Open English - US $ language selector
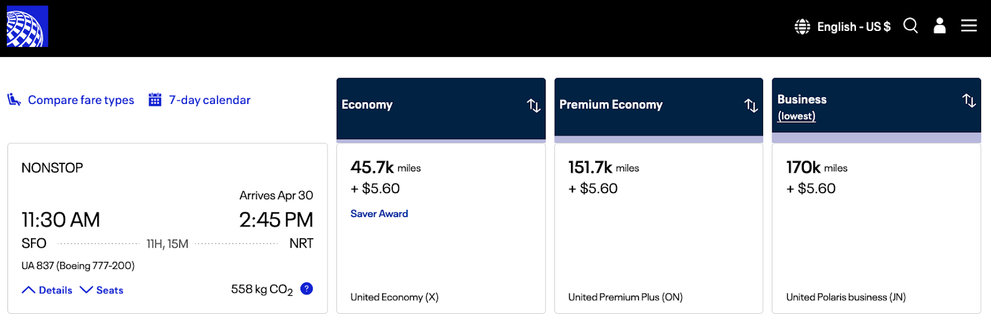The width and height of the screenshot is (991, 320). tap(853, 27)
